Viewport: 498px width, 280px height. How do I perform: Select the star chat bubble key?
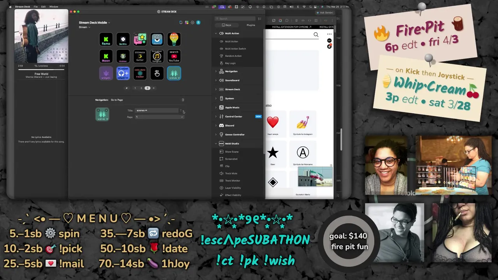140,39
